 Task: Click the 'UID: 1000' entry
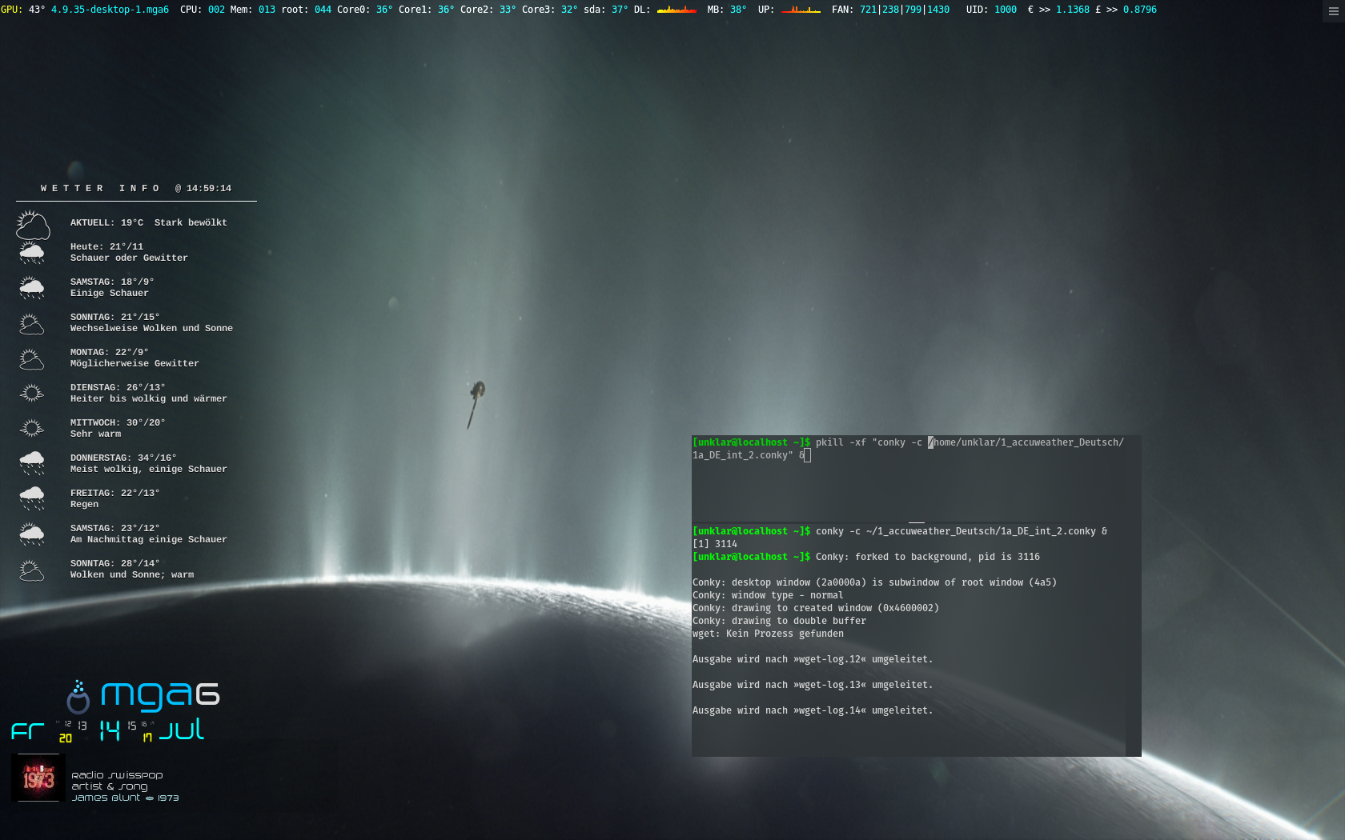(991, 10)
